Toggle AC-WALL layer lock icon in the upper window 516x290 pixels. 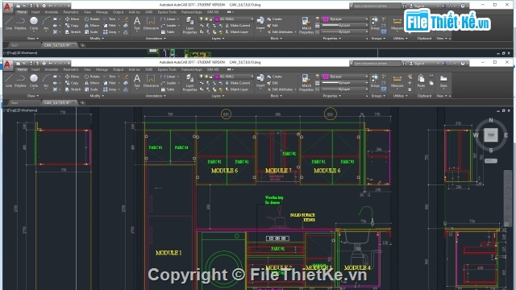click(210, 19)
